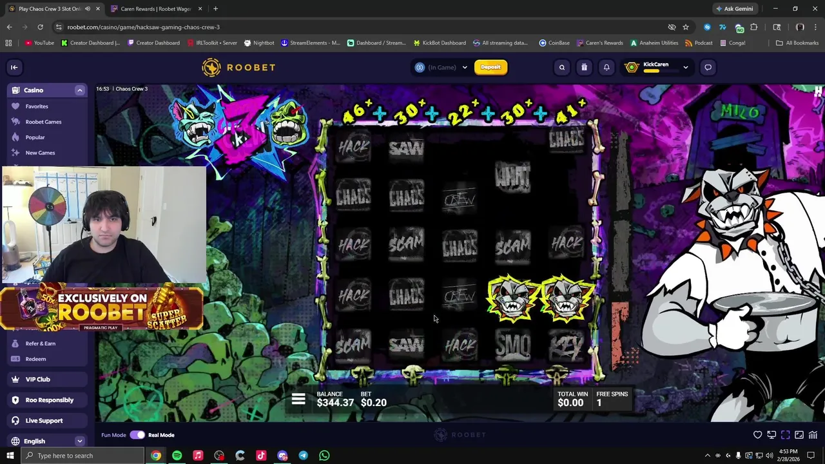This screenshot has height=464, width=825.
Task: Switch the Fun Mode / Real Mode toggle
Action: pos(137,435)
